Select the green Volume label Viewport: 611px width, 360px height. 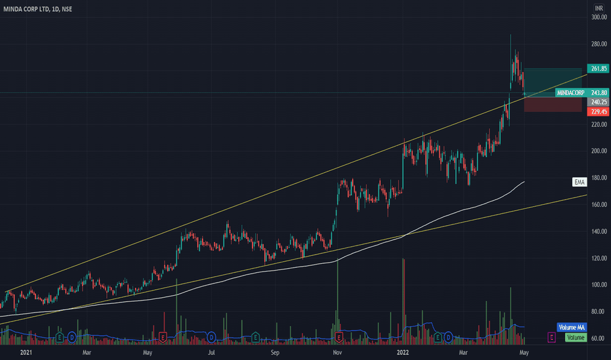pyautogui.click(x=576, y=338)
